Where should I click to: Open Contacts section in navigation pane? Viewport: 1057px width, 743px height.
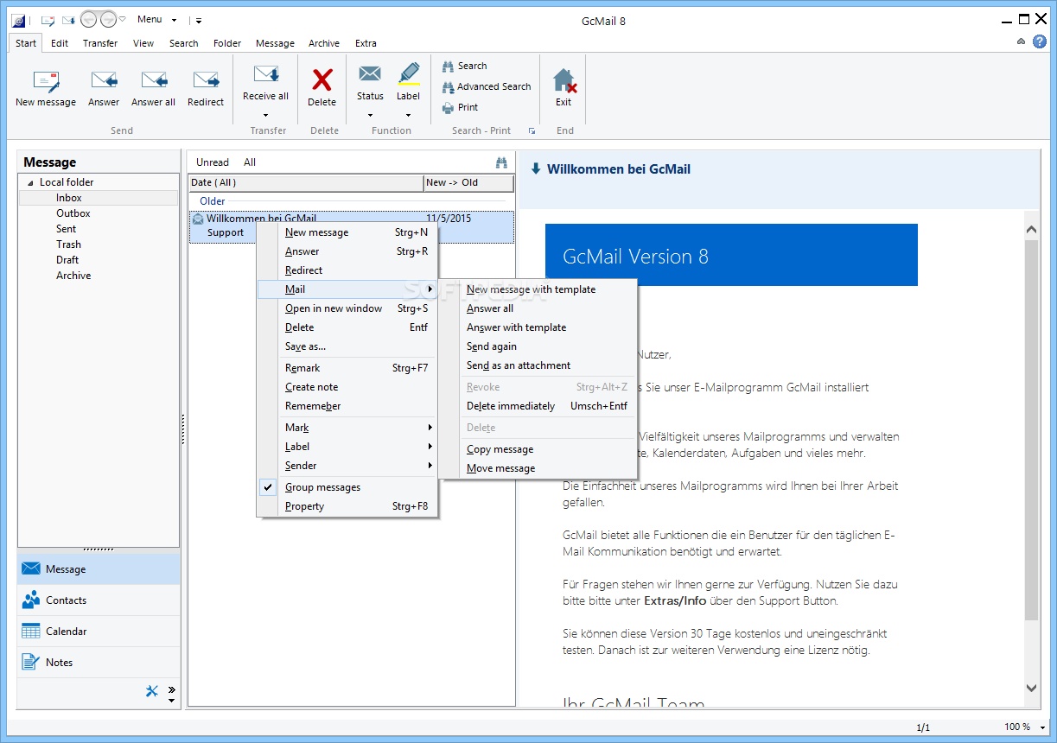pyautogui.click(x=99, y=600)
